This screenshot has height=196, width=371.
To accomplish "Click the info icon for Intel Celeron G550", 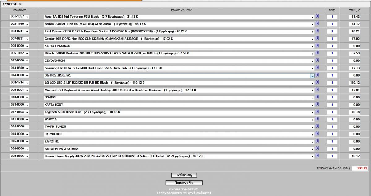I will (x=317, y=31).
